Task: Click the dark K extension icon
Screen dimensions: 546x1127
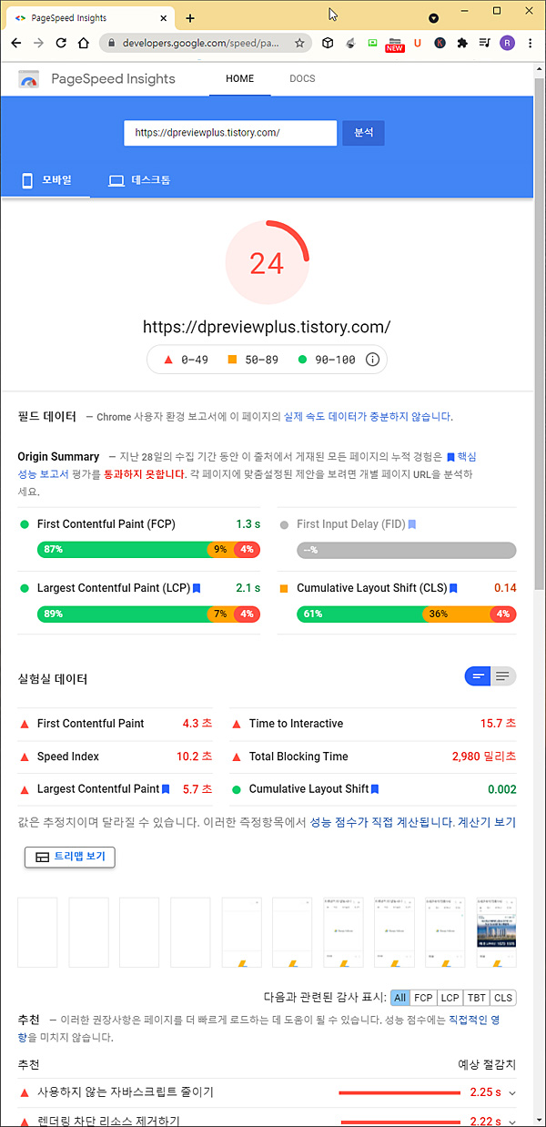Action: (440, 43)
